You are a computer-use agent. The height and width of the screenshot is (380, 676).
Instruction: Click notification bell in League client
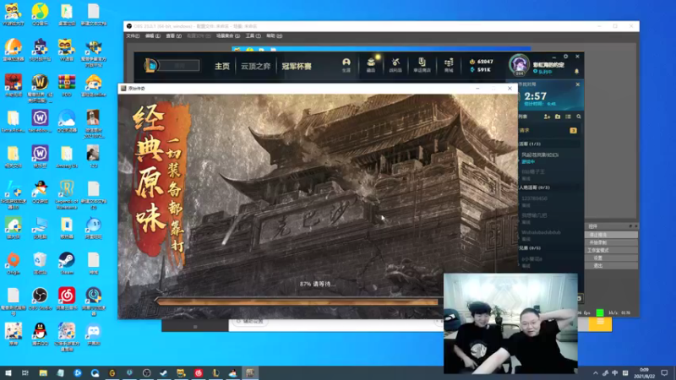577,71
